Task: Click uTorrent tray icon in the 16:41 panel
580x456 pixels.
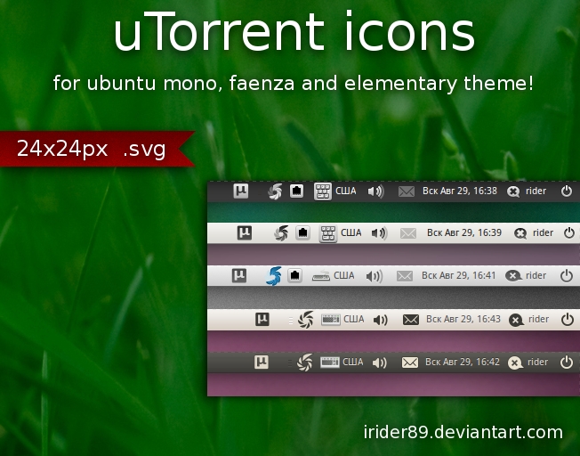Action: pyautogui.click(x=239, y=275)
